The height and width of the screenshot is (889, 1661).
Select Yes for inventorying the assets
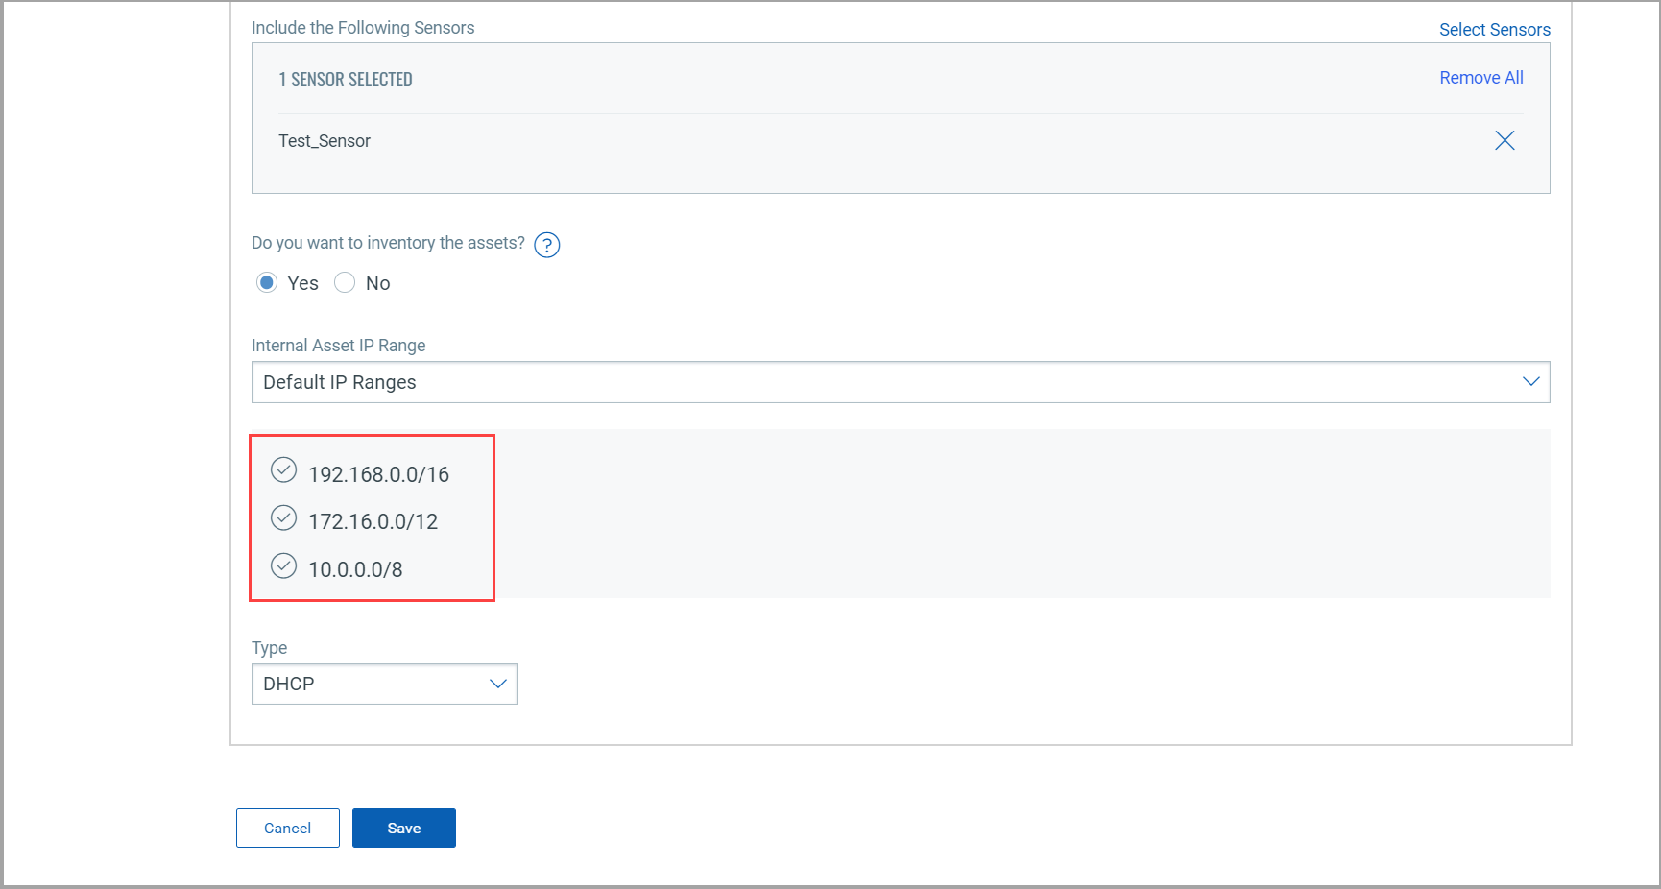[x=267, y=282]
